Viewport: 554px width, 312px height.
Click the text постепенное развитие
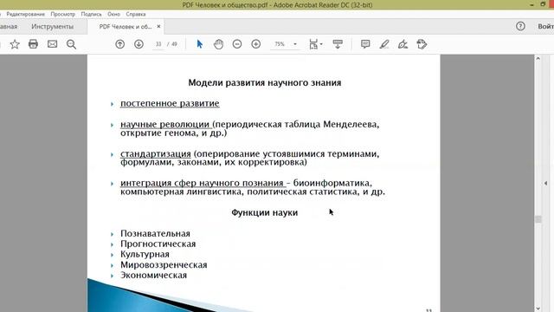click(x=170, y=103)
